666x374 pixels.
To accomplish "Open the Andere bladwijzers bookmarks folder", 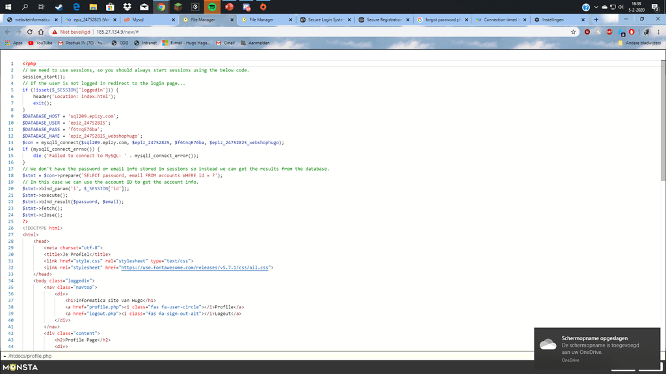I will point(639,43).
